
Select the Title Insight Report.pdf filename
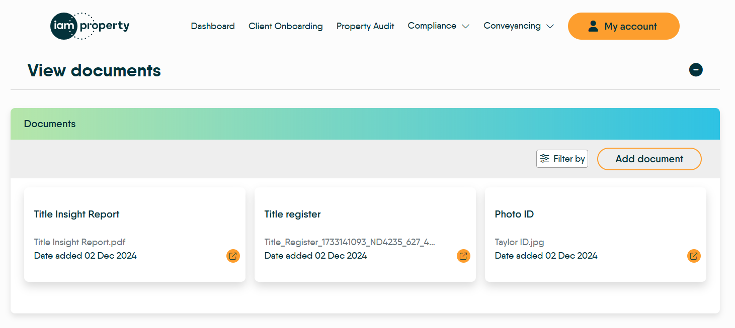(79, 242)
